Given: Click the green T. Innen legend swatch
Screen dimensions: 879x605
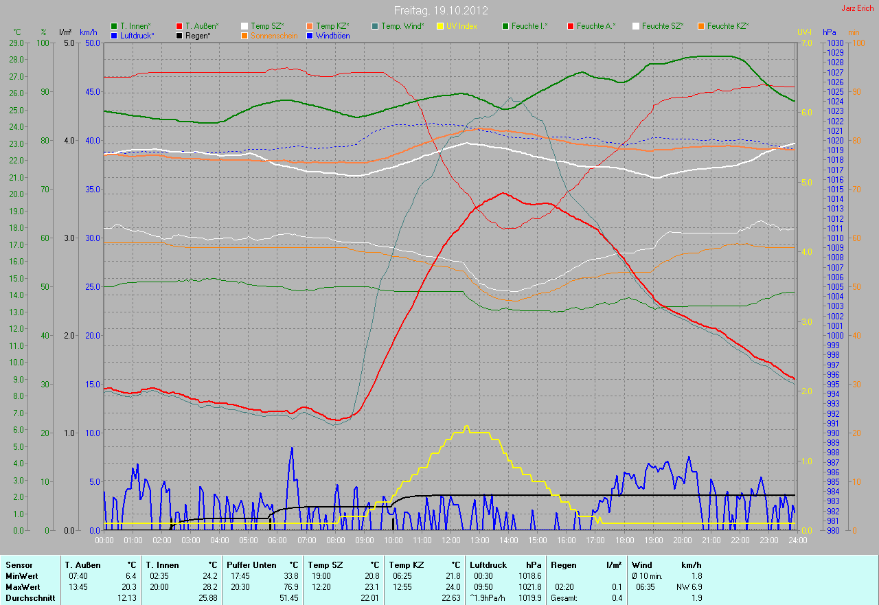Looking at the screenshot, I should (x=114, y=26).
